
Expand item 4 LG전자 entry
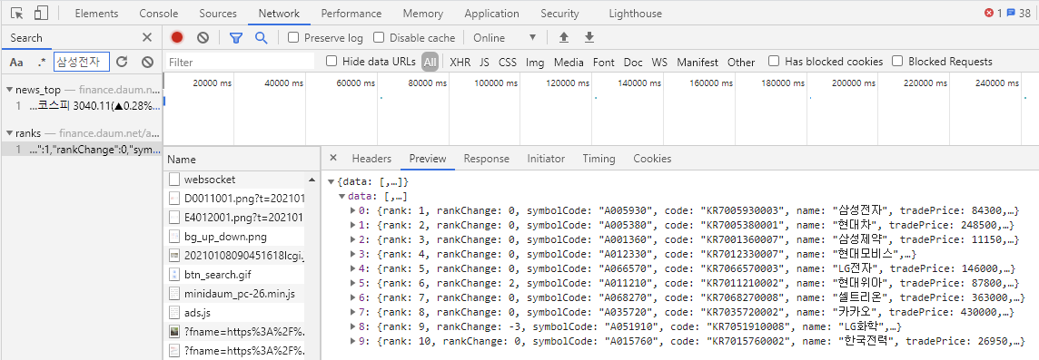(x=352, y=268)
